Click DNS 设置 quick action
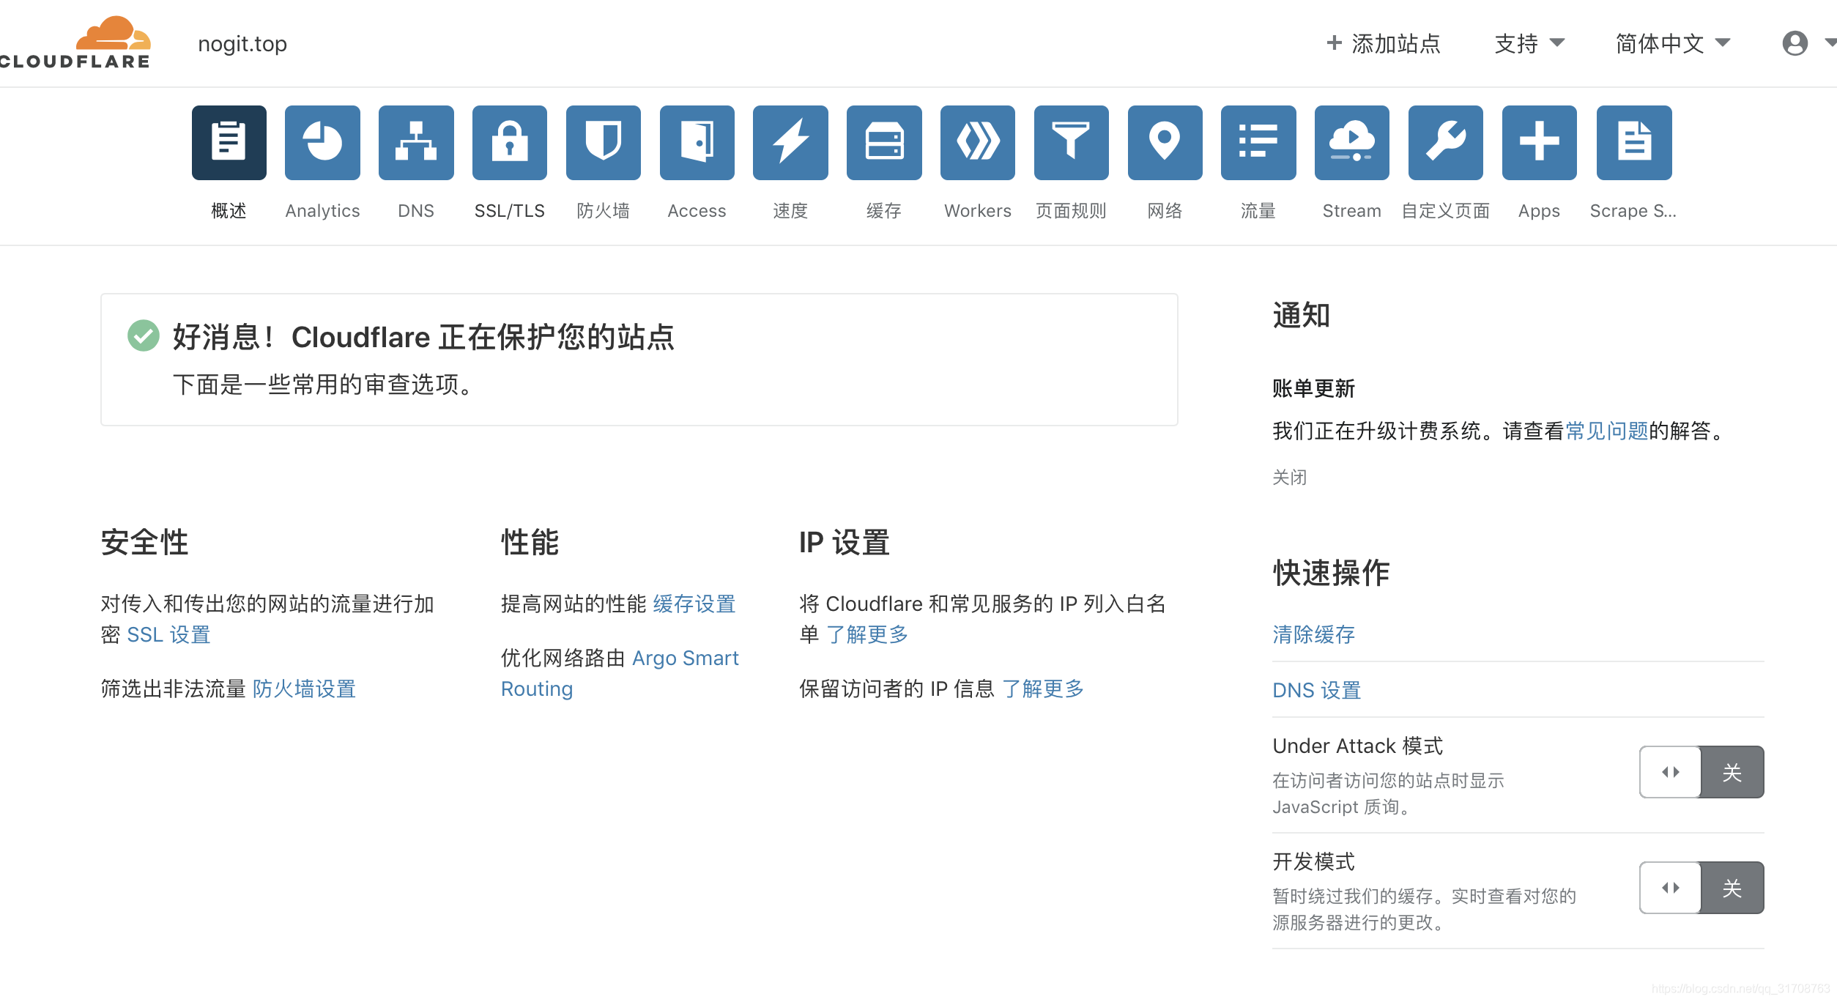 1317,690
